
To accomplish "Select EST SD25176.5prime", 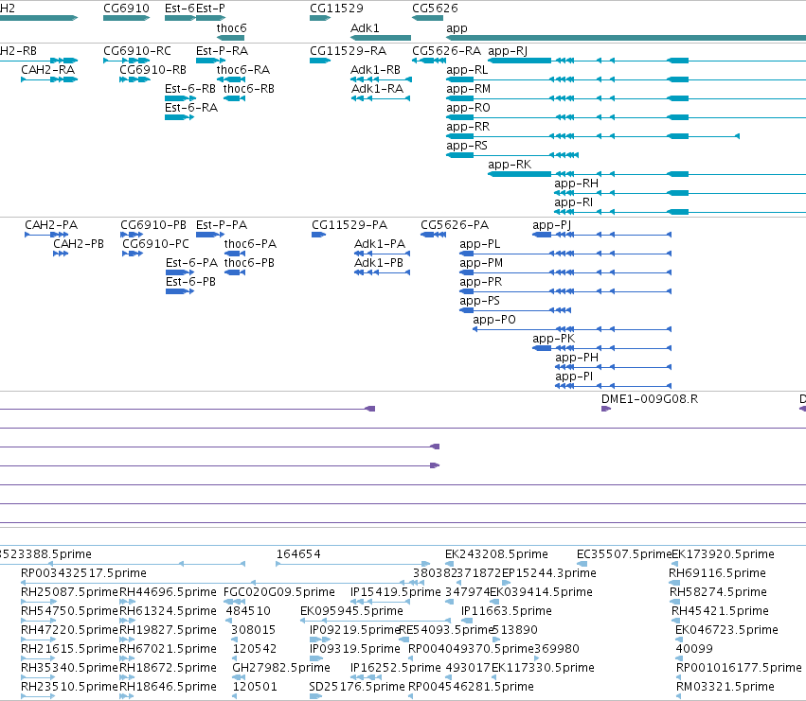I will point(357,687).
